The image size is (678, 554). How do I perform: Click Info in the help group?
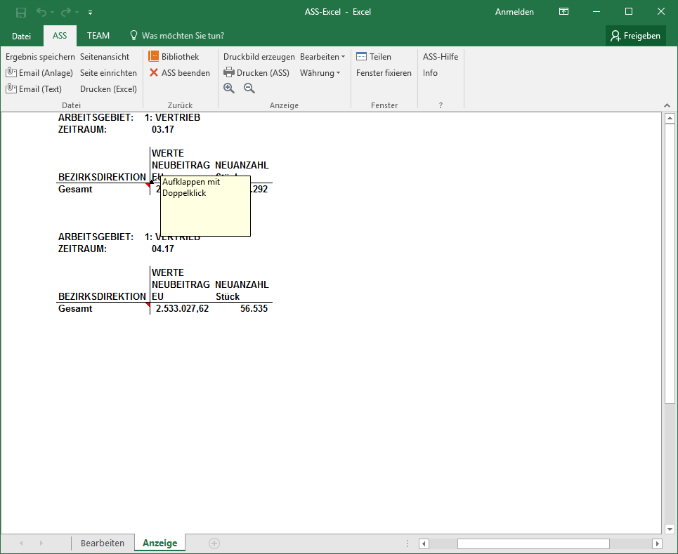point(430,73)
